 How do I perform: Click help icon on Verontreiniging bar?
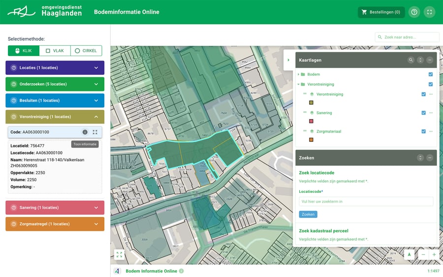(x=14, y=117)
